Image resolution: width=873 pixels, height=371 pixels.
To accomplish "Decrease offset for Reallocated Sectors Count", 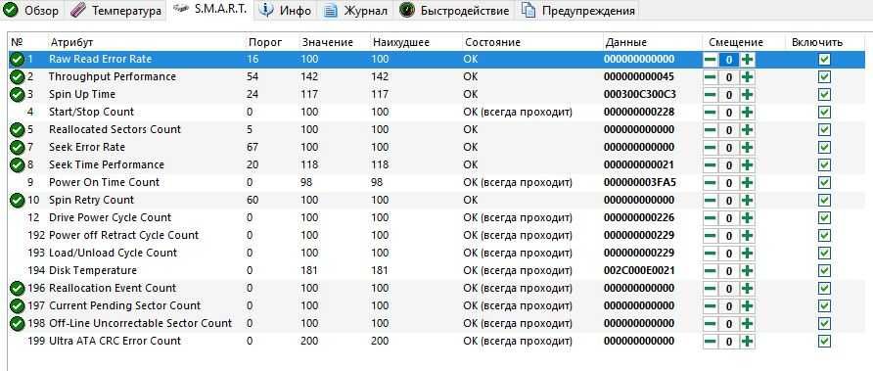I will pos(711,130).
